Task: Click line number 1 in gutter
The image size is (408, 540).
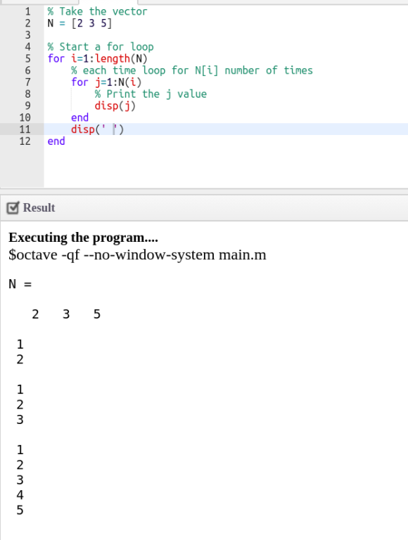Action: coord(27,11)
